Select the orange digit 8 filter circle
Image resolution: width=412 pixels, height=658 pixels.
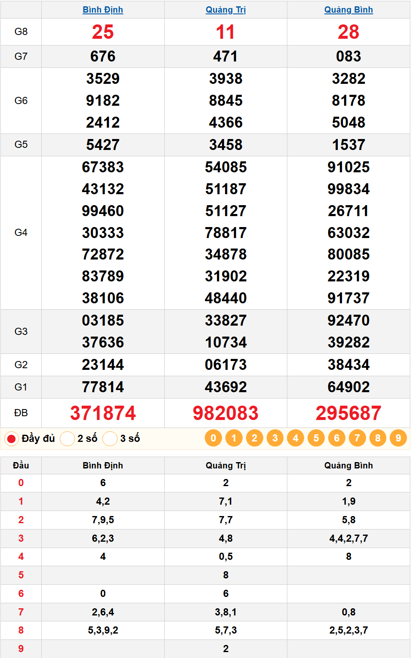(378, 438)
